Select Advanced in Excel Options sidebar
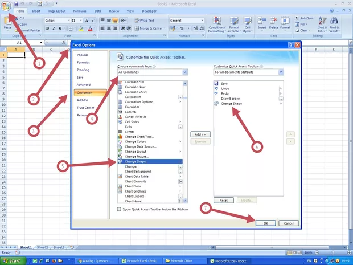The height and width of the screenshot is (265, 353). (x=84, y=85)
